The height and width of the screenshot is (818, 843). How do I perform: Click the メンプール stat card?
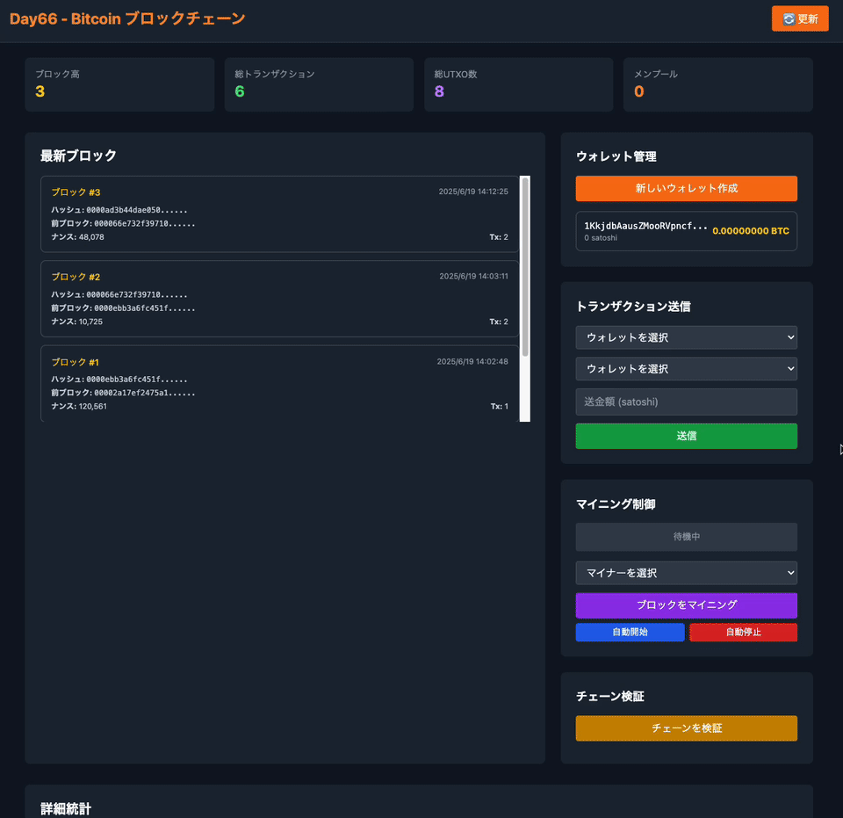click(717, 84)
